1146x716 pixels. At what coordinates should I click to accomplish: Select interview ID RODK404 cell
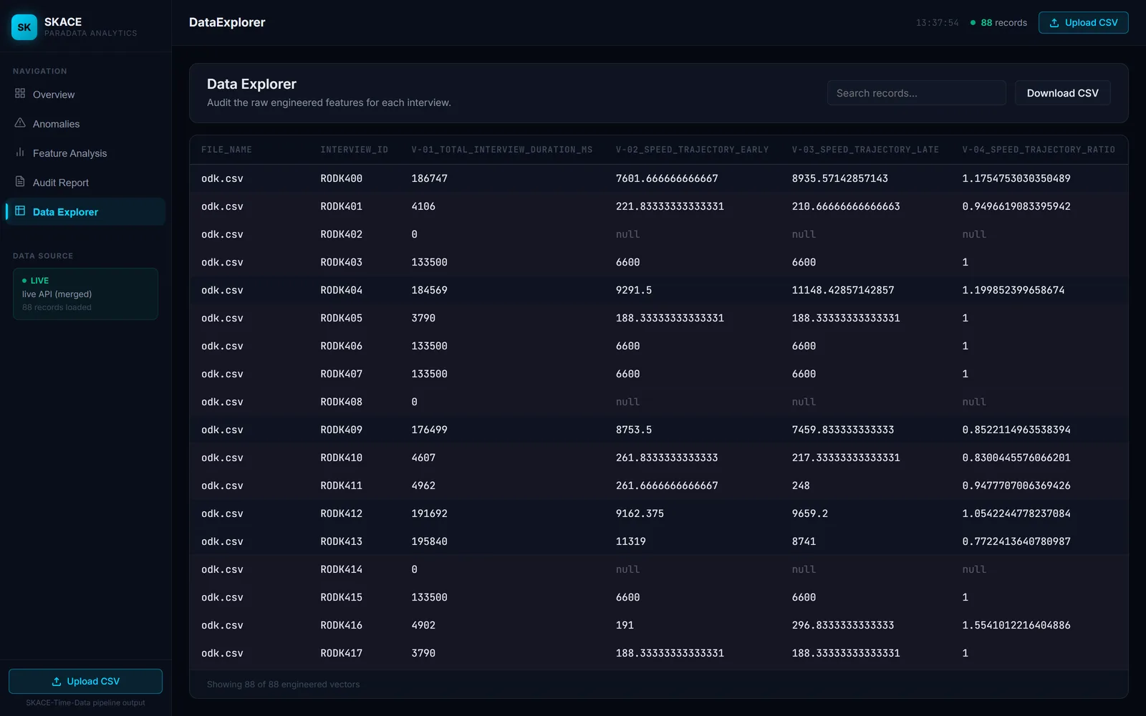pyautogui.click(x=341, y=290)
